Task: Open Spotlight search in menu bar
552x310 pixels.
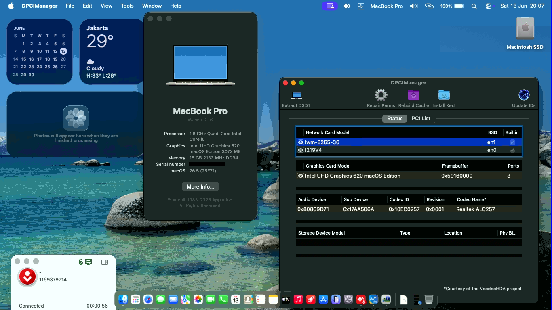Action: [474, 6]
